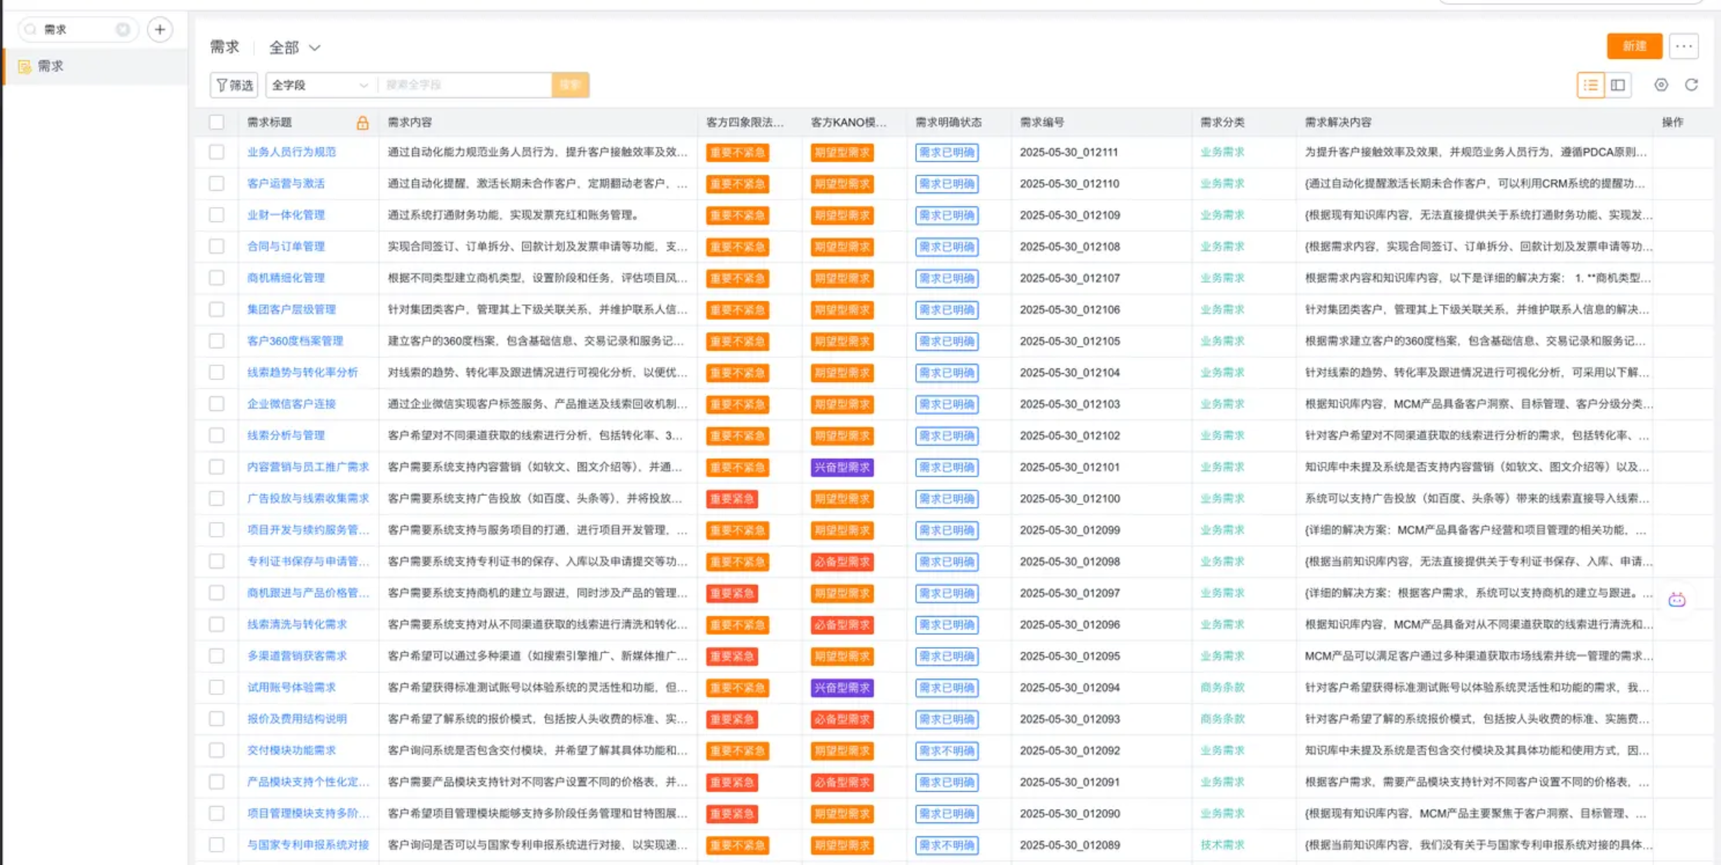Switch to list view layout
Screen dimensions: 1721x865
coord(1590,85)
